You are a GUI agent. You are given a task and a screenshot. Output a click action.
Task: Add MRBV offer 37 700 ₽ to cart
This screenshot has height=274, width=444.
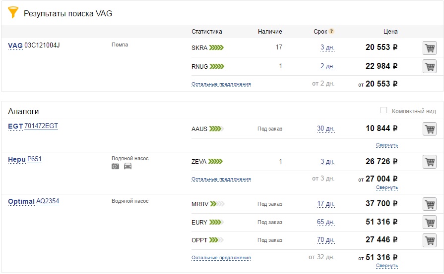coord(430,204)
